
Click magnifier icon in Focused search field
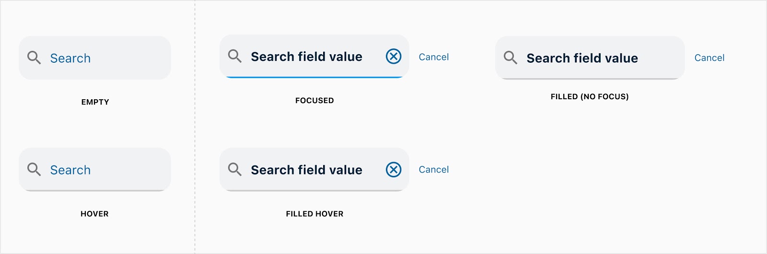pyautogui.click(x=235, y=56)
